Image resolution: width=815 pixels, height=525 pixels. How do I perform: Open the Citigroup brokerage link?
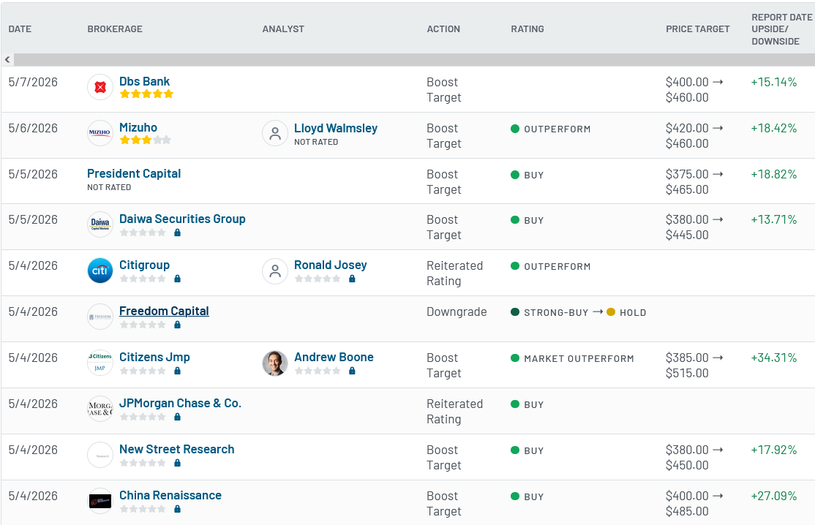pos(145,265)
